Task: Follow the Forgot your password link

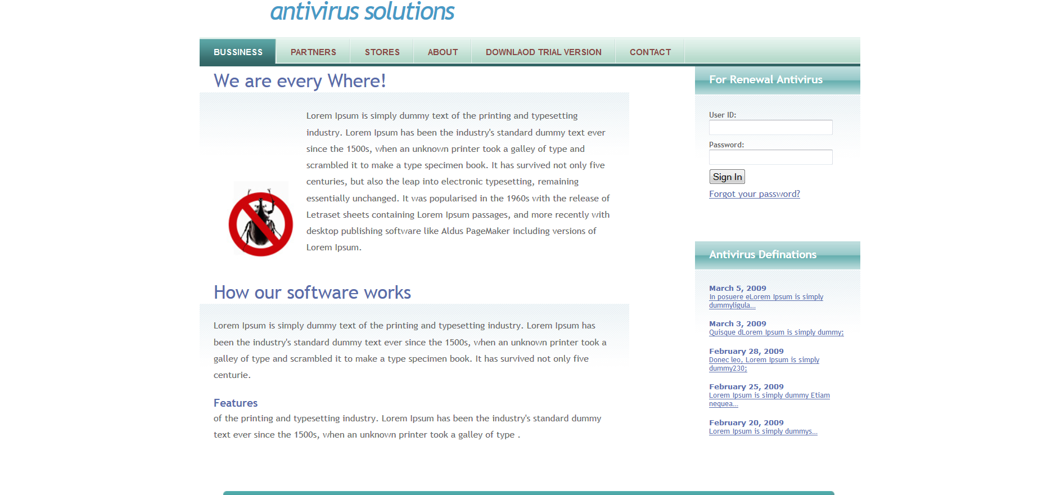Action: pyautogui.click(x=754, y=194)
